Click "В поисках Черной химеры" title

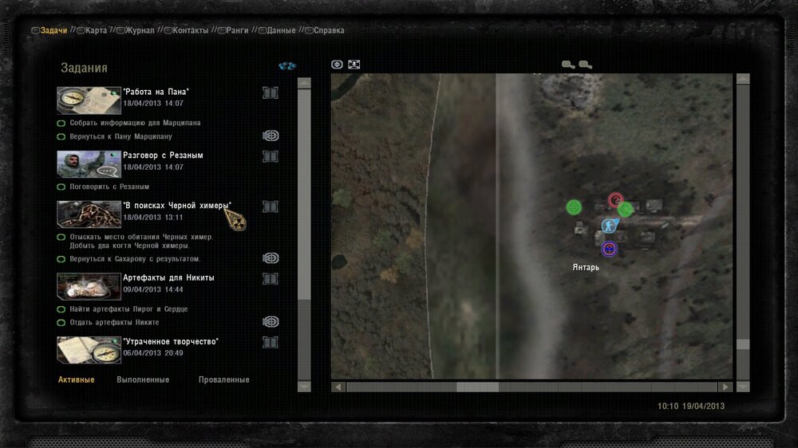(177, 206)
